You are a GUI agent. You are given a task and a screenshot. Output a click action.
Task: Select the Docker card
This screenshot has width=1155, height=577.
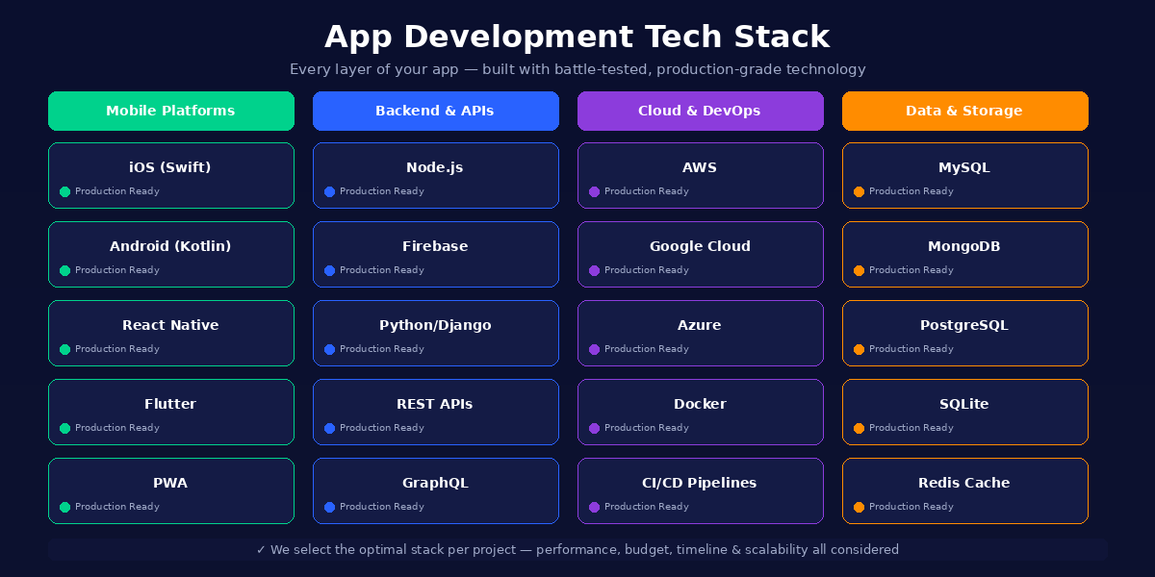[x=701, y=412]
